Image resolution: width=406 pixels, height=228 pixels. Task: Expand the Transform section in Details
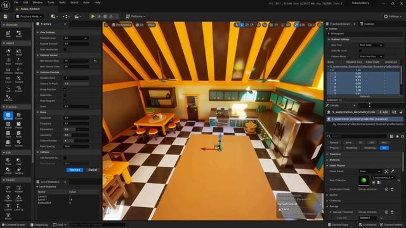[327, 155]
